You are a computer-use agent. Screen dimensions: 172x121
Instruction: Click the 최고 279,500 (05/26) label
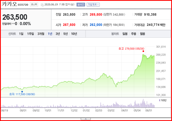(x=131, y=49)
